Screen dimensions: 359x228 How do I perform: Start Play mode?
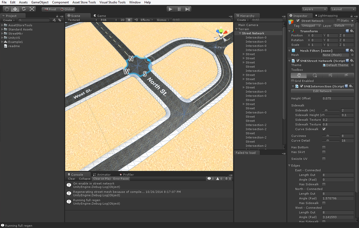click(170, 9)
